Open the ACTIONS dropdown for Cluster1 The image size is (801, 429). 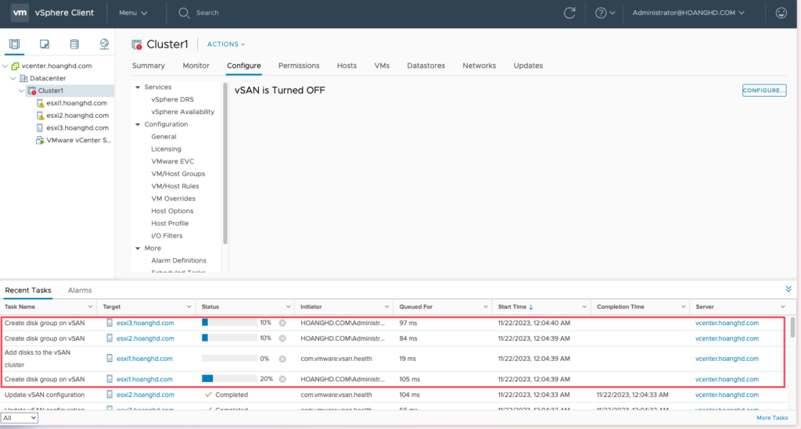coord(226,45)
